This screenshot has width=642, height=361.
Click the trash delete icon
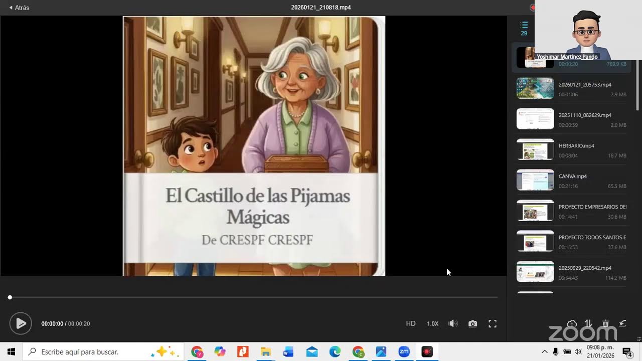coord(605,323)
